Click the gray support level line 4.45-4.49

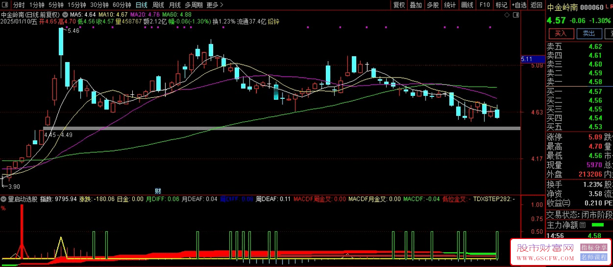tap(281, 128)
